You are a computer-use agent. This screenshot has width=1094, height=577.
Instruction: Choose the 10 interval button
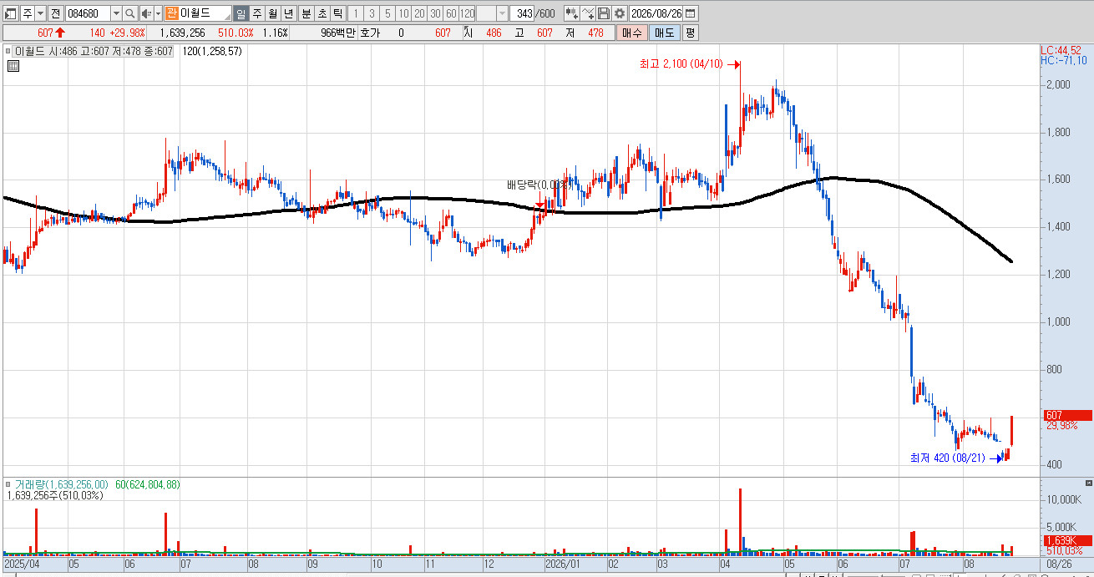[x=403, y=13]
